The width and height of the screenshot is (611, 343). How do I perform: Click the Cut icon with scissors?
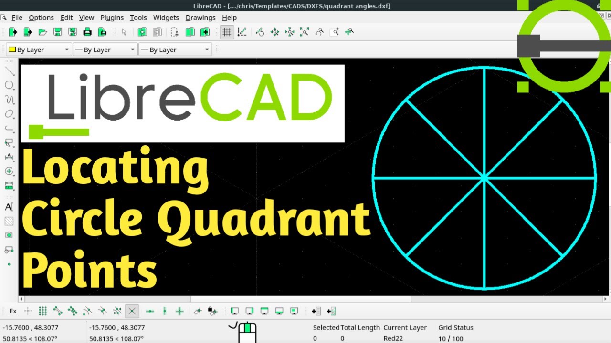click(175, 32)
